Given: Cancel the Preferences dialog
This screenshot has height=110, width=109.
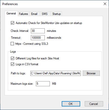Looking at the screenshot, I should coord(94,104).
